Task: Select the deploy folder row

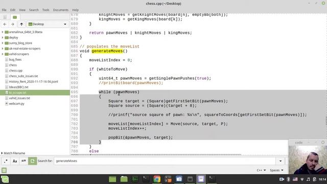Action: [x=35, y=37]
